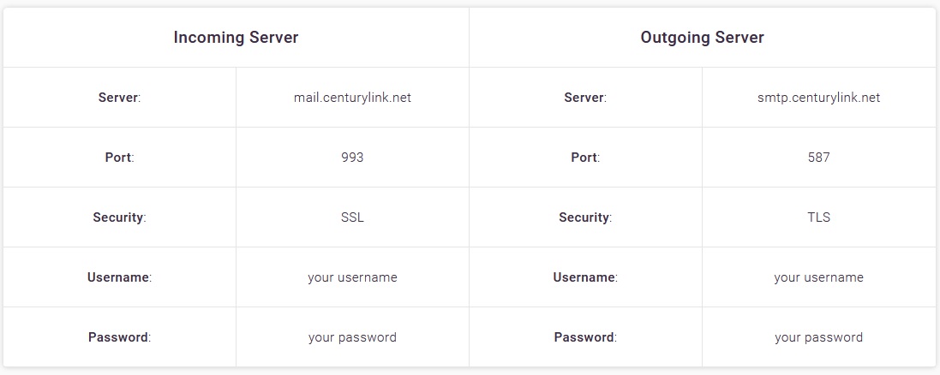Select the smtp.centurylink.net server value
The width and height of the screenshot is (940, 375).
pos(819,98)
